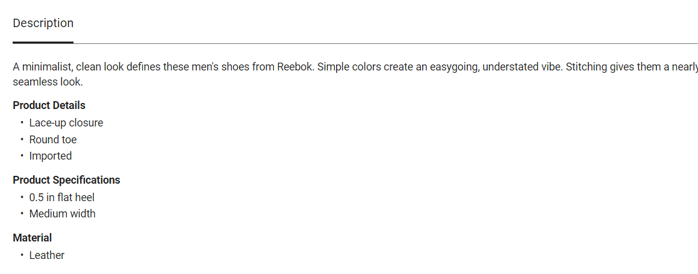
Task: Click the Product Details heading
Action: (x=49, y=105)
